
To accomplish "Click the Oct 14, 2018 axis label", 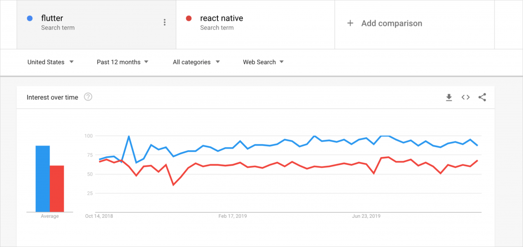I will point(99,216).
